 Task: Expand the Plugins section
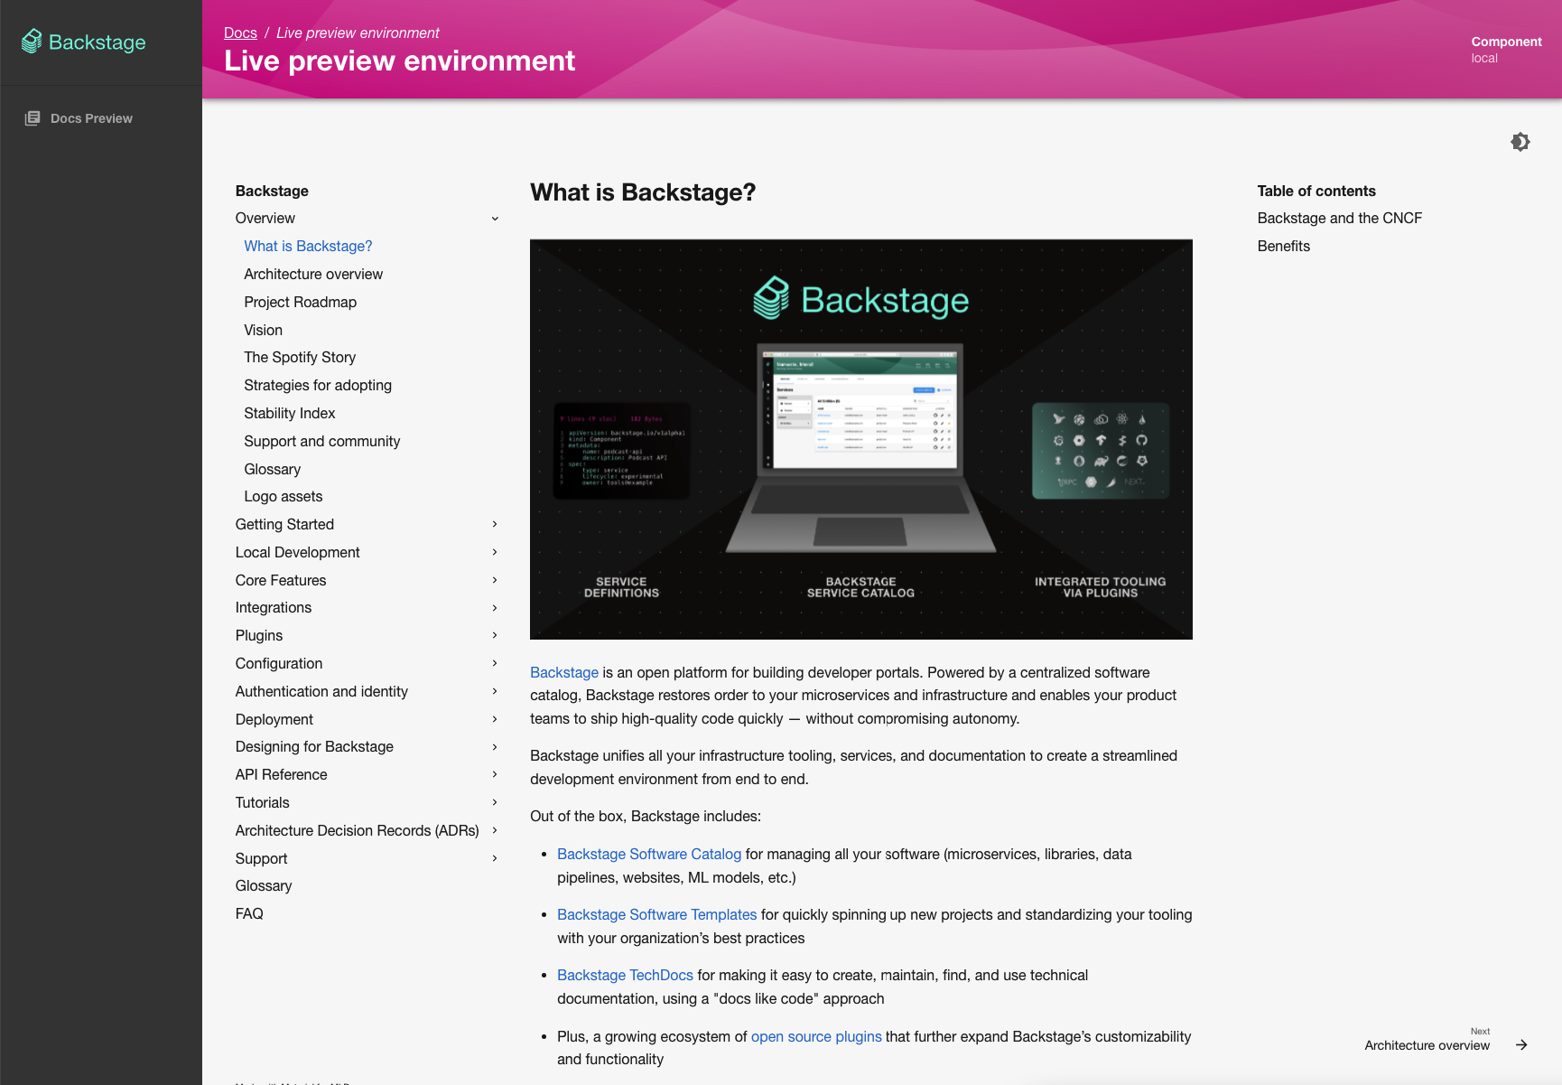click(x=495, y=636)
